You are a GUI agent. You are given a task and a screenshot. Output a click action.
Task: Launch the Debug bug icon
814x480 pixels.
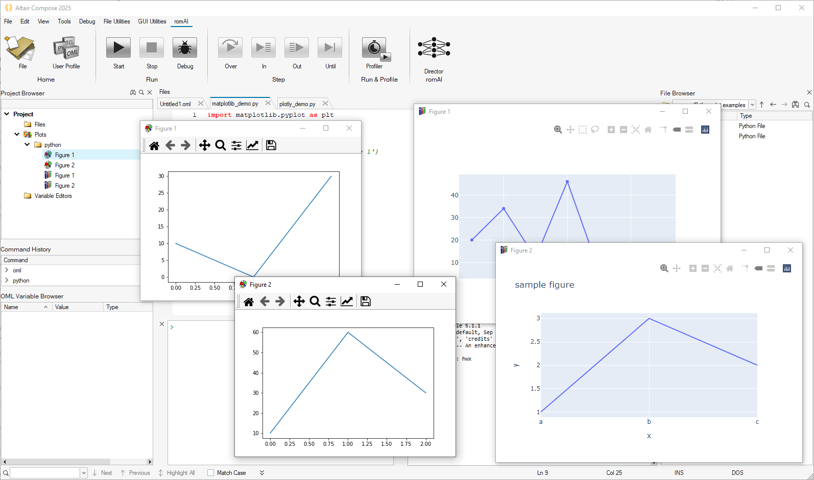185,48
